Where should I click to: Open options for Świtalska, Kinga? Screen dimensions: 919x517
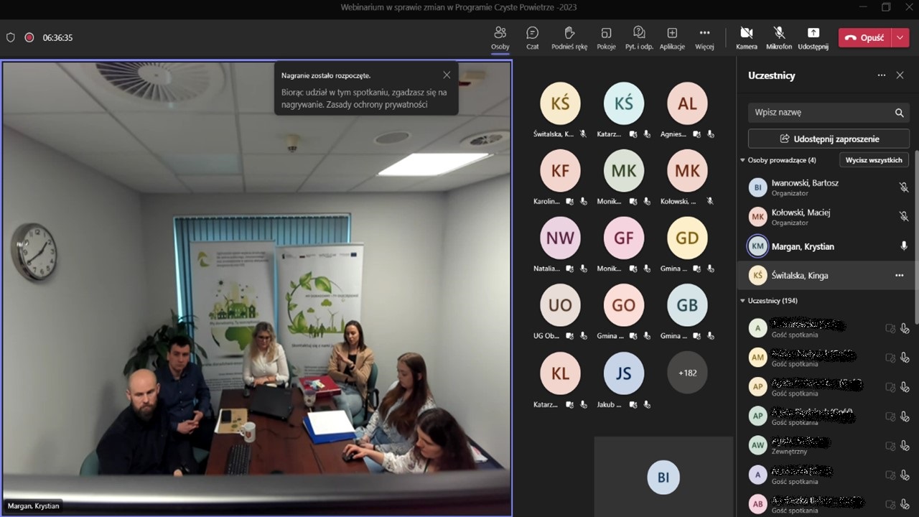pos(899,276)
